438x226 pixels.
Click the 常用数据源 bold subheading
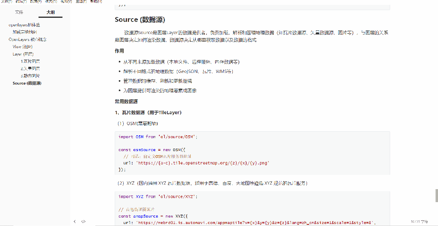(x=126, y=101)
